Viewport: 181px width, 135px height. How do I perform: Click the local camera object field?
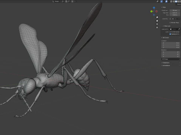point(176,19)
